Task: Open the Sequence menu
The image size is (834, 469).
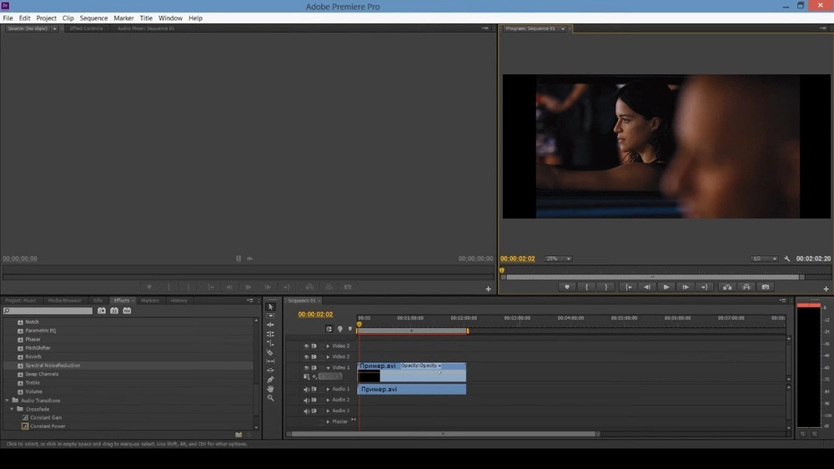Action: (93, 18)
